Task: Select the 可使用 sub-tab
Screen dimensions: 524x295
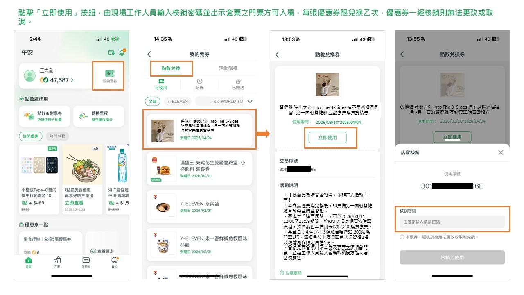Action: [161, 84]
